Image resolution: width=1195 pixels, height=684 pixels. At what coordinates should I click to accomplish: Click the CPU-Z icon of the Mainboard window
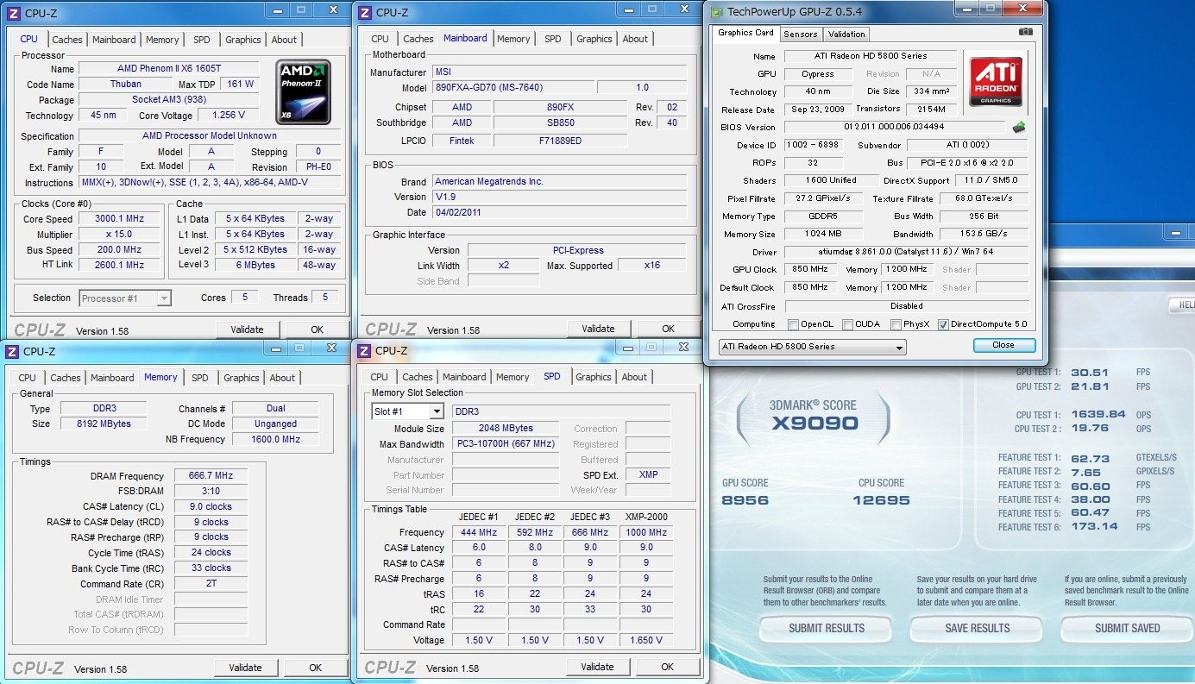(364, 12)
